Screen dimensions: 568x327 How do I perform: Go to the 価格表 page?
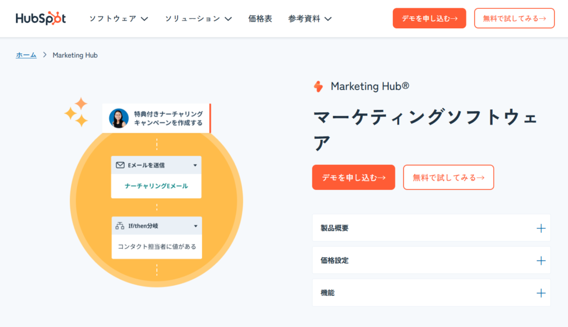[x=260, y=18]
